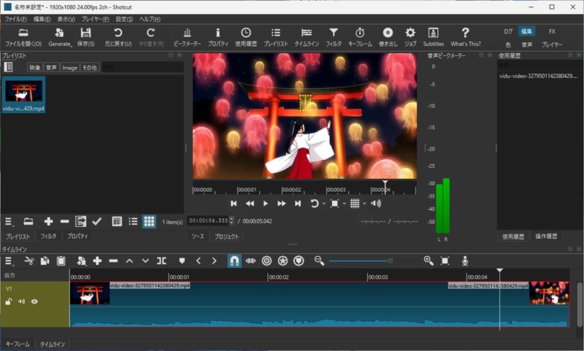Screen dimensions: 584x351
Task: Hide the V1 track with eye icon
Action: click(x=34, y=301)
